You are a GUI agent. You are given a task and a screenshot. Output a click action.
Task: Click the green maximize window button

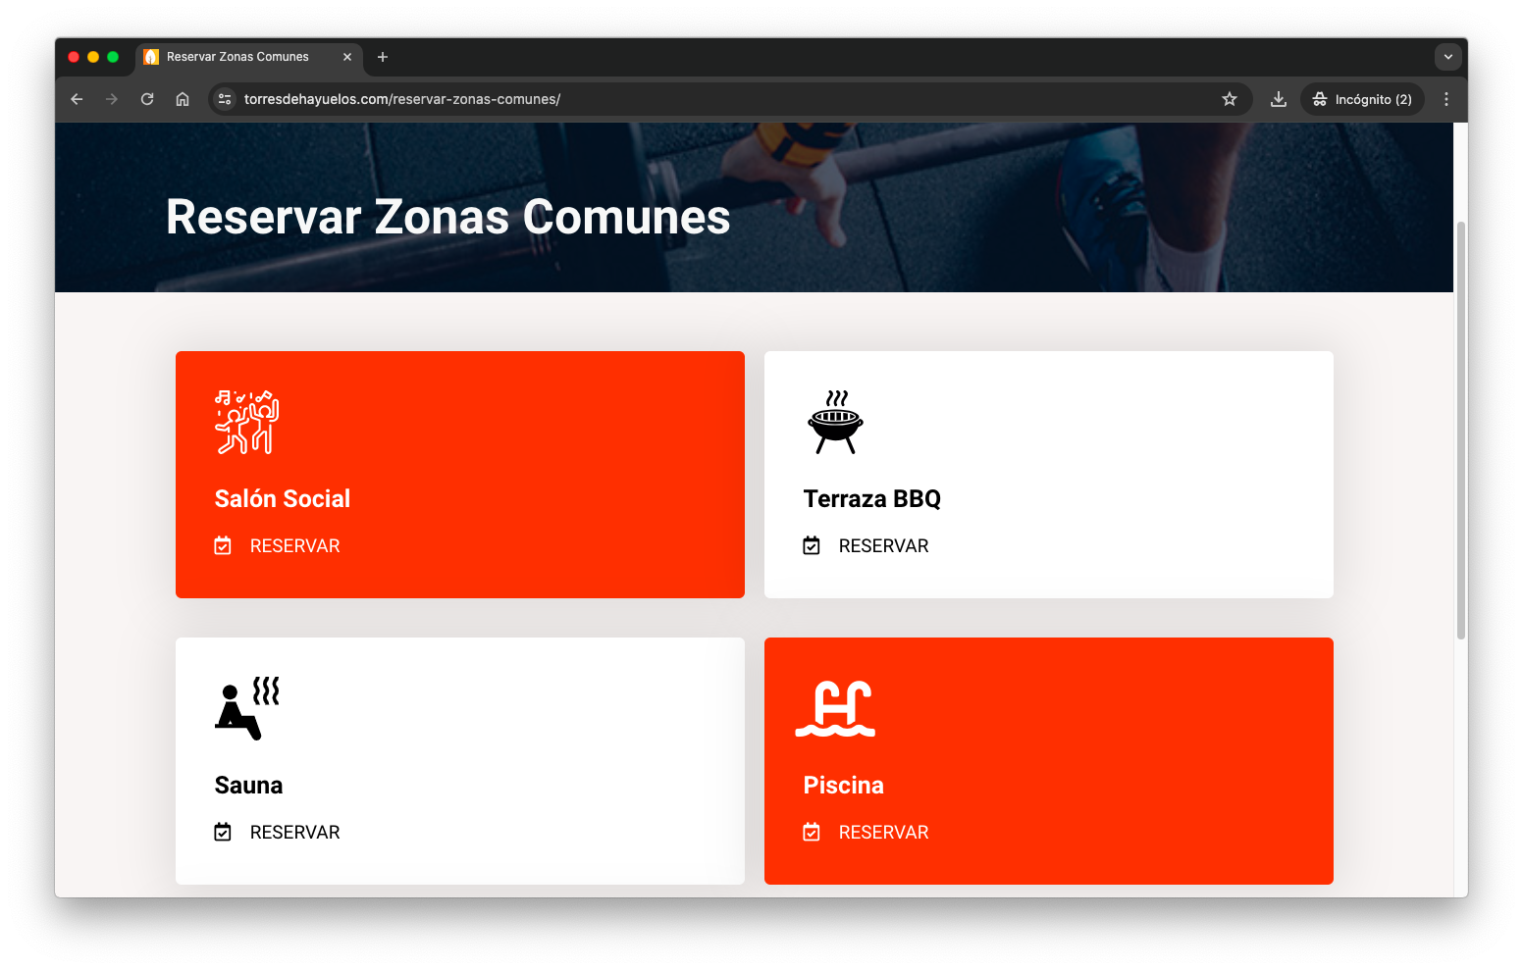[x=113, y=57]
